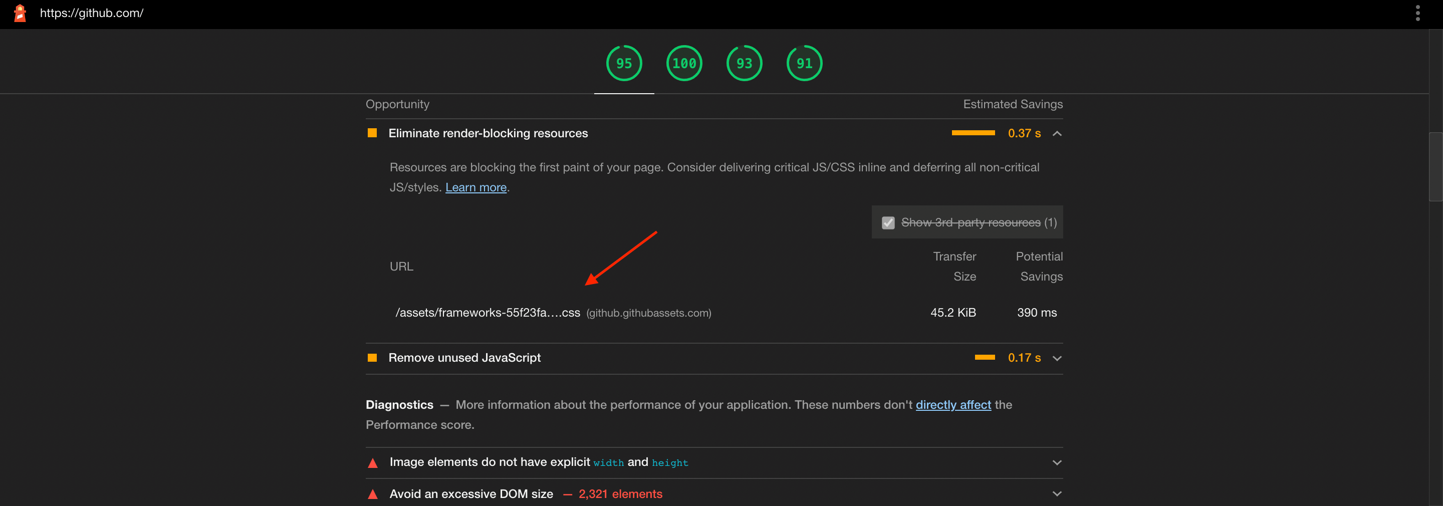Open the frameworks-55f23fa css asset URL
This screenshot has width=1443, height=506.
click(488, 313)
